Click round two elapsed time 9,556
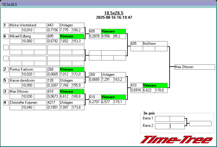This screenshot has height=147, width=217. click(x=107, y=36)
